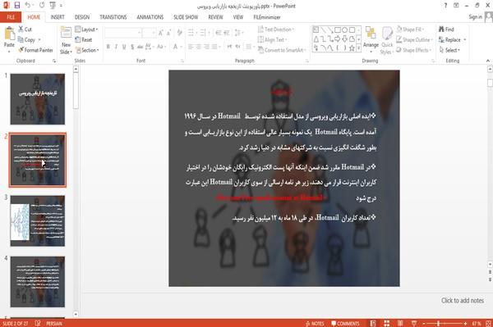493x327 pixels.
Task: Click the Undo arrow in the title bar
Action: pos(28,6)
